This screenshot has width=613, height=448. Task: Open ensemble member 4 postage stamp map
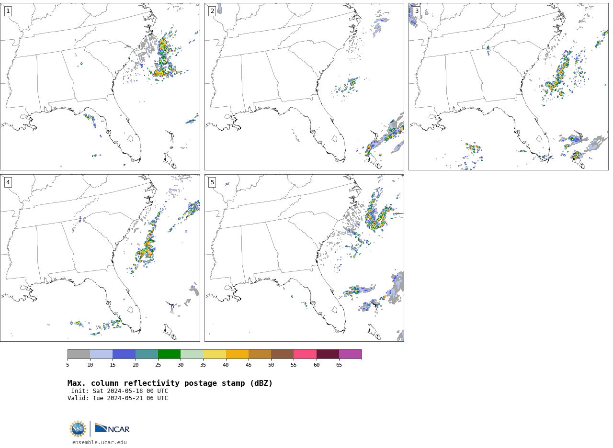100,258
